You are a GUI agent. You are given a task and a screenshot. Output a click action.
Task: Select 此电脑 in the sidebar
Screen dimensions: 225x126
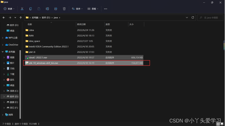pos(10,52)
